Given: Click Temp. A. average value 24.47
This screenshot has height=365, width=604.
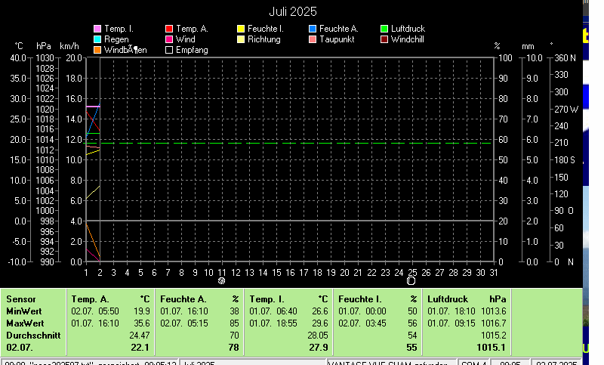Looking at the screenshot, I should click(x=140, y=336).
